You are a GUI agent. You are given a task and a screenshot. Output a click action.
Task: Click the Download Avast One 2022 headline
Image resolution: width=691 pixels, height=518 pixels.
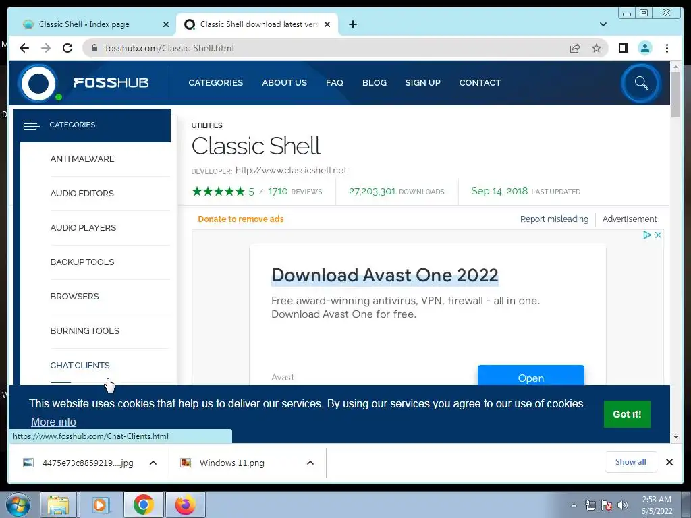coord(385,275)
